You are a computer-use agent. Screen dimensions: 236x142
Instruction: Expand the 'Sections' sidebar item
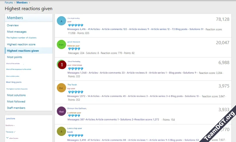click(x=10, y=125)
